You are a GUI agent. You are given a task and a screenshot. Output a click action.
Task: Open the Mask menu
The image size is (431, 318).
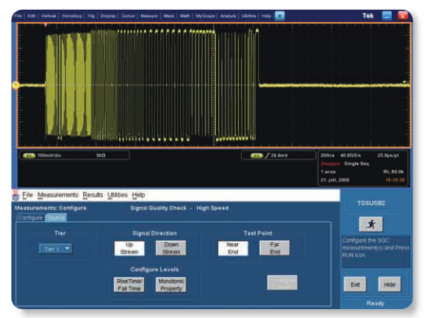(x=169, y=16)
